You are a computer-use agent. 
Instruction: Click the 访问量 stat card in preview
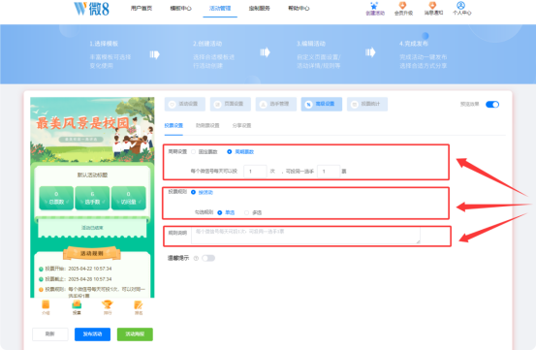tap(129, 198)
